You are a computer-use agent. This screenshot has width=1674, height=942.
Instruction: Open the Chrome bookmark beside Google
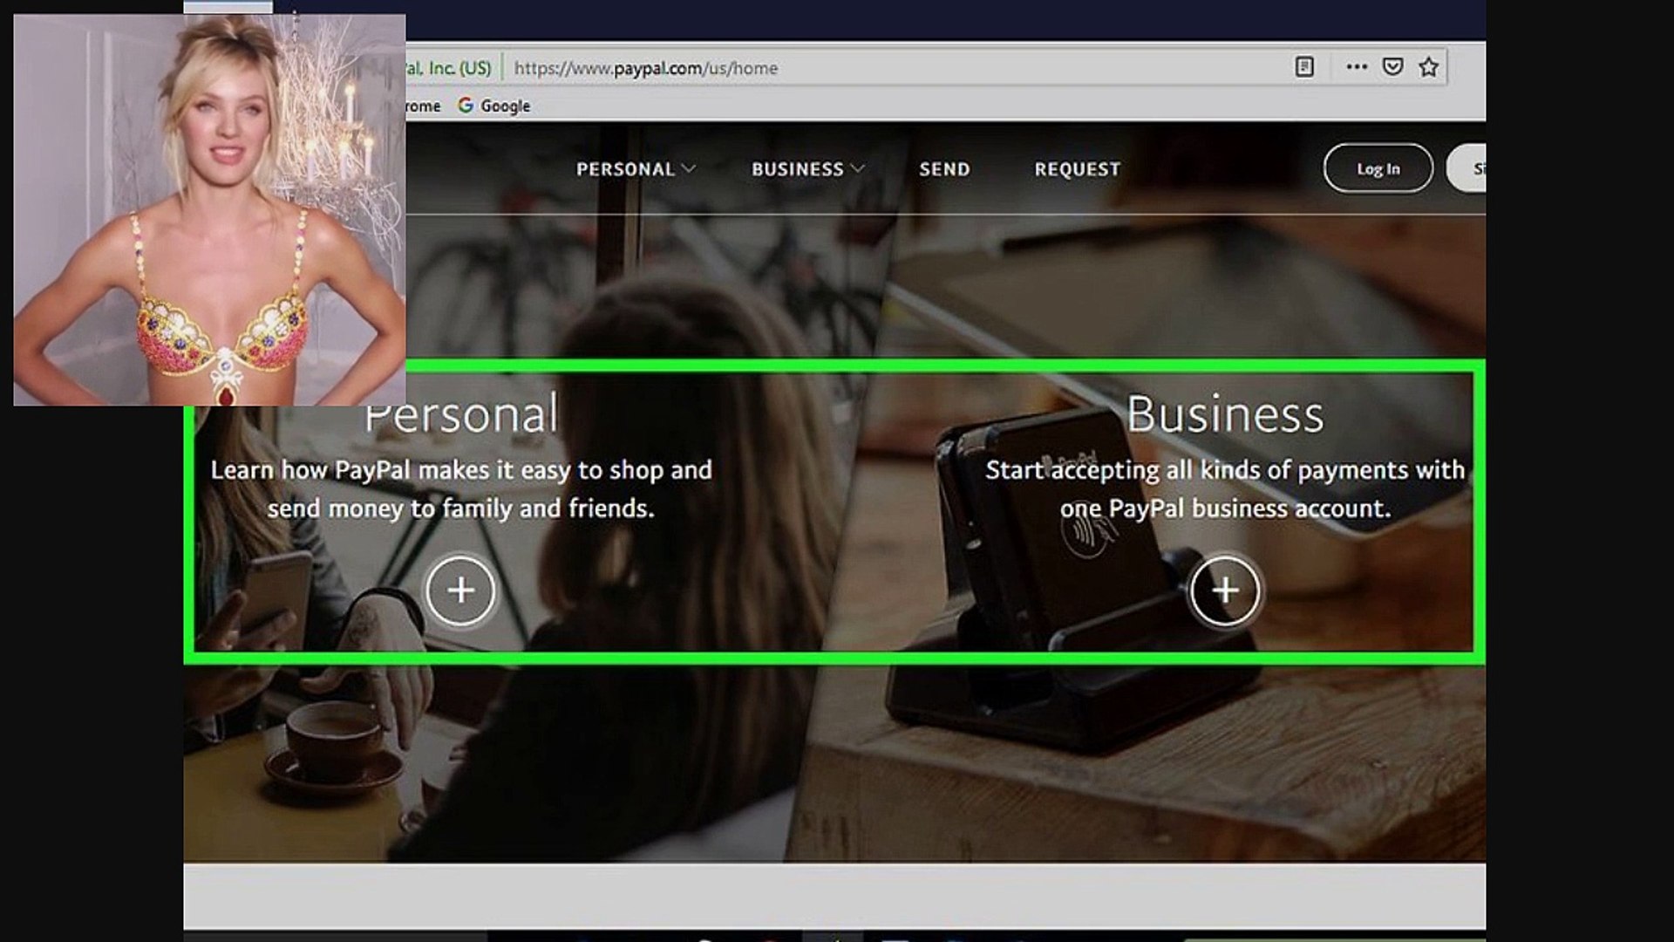[423, 106]
